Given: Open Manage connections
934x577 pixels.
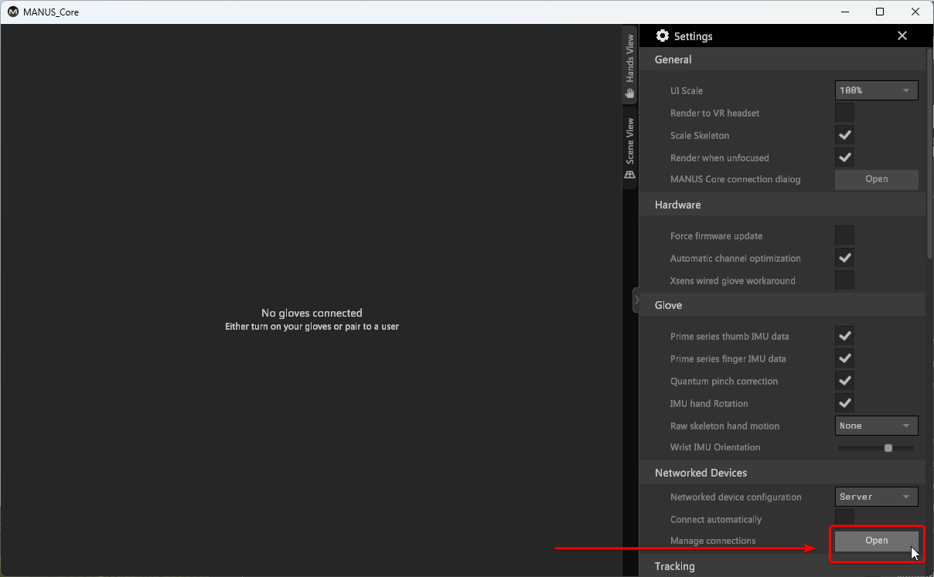Looking at the screenshot, I should [x=876, y=541].
